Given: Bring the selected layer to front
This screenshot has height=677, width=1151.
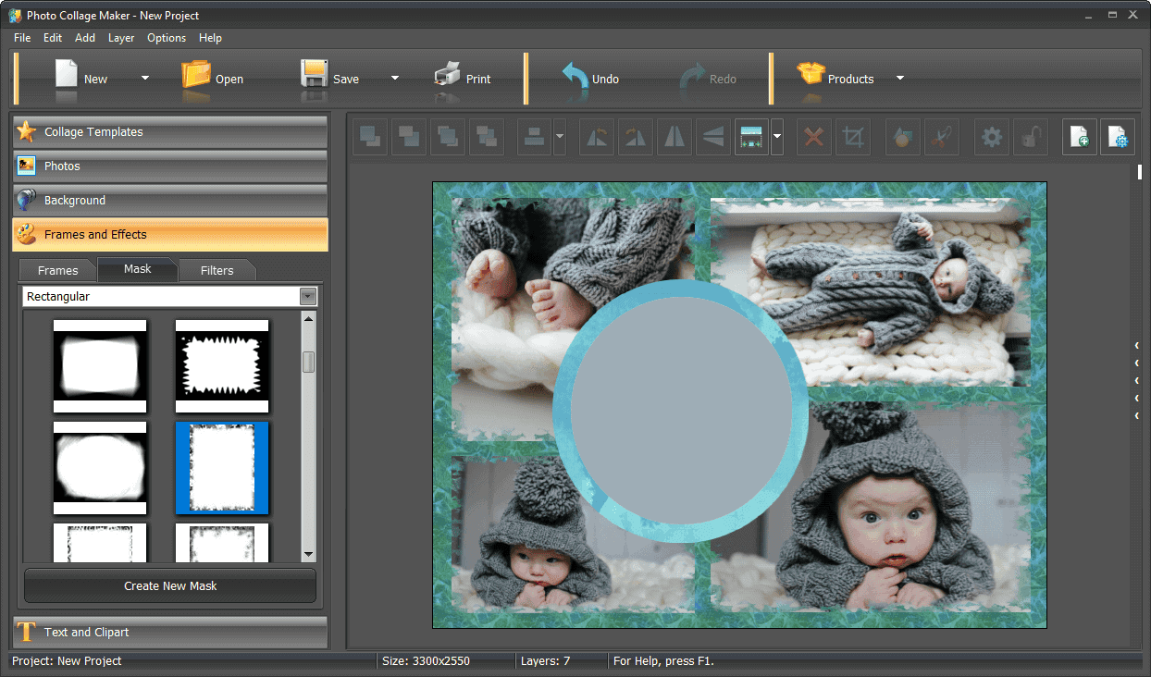Looking at the screenshot, I should point(369,137).
